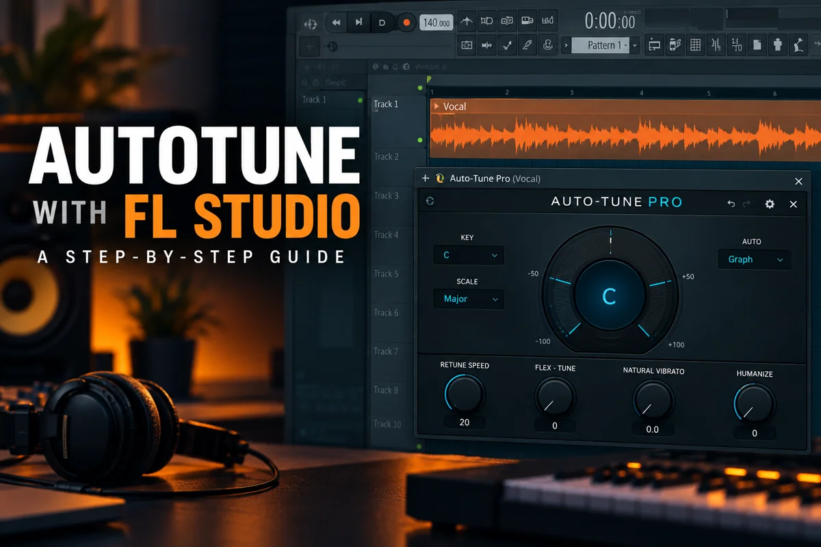The height and width of the screenshot is (547, 821).
Task: Click the document page icon in the top toolbar
Action: point(757,45)
